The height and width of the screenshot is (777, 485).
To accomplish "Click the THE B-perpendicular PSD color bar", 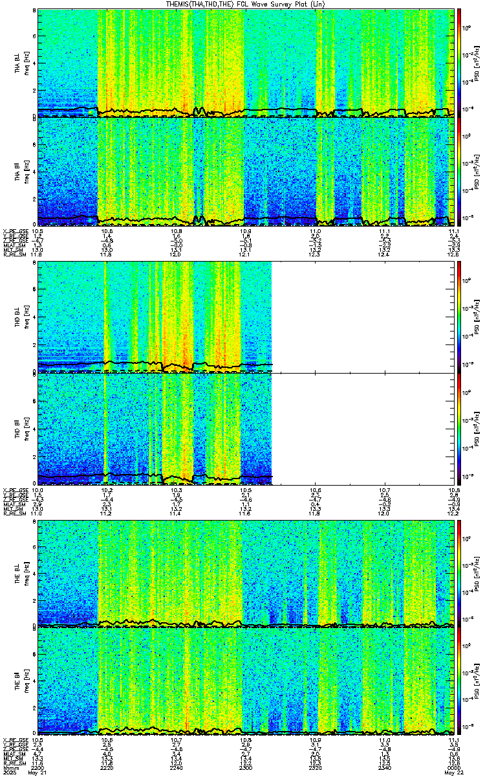I will click(458, 574).
